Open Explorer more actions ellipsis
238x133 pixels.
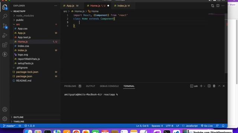pos(56,6)
